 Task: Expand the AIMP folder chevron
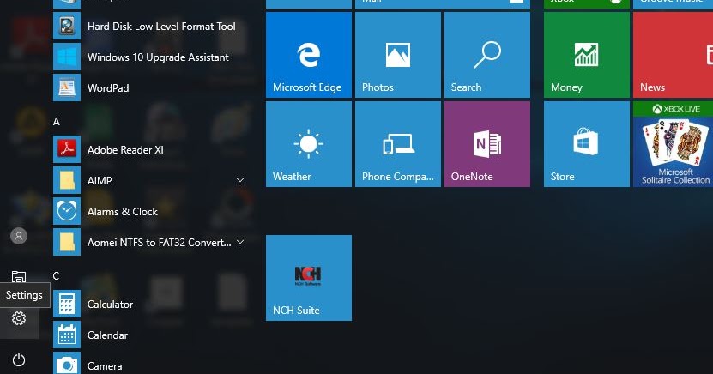pyautogui.click(x=240, y=180)
